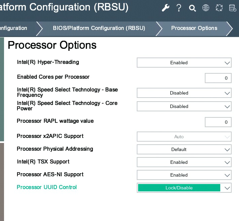Click the magnifying glass search icon
Viewport: 239px width, 221px height.
[x=192, y=8]
